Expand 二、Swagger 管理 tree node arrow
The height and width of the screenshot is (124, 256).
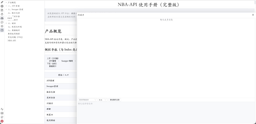click(6, 9)
